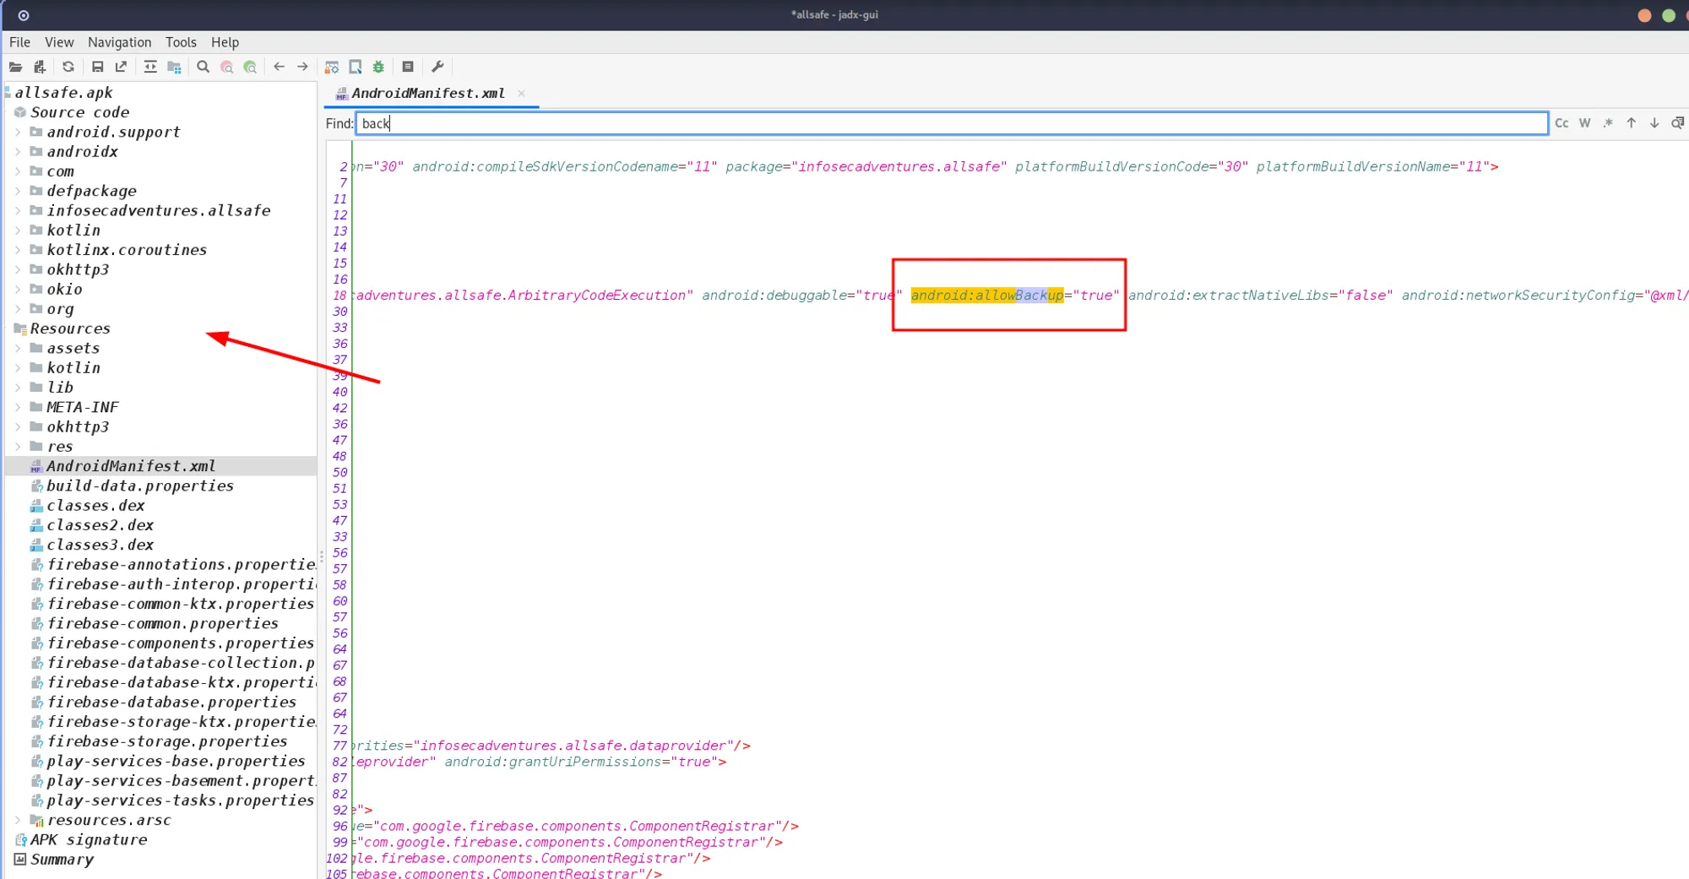Save project using the floppy disk icon

(97, 67)
